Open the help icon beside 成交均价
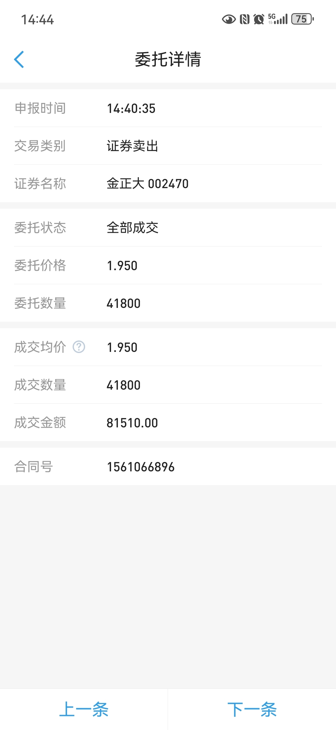 click(x=79, y=347)
